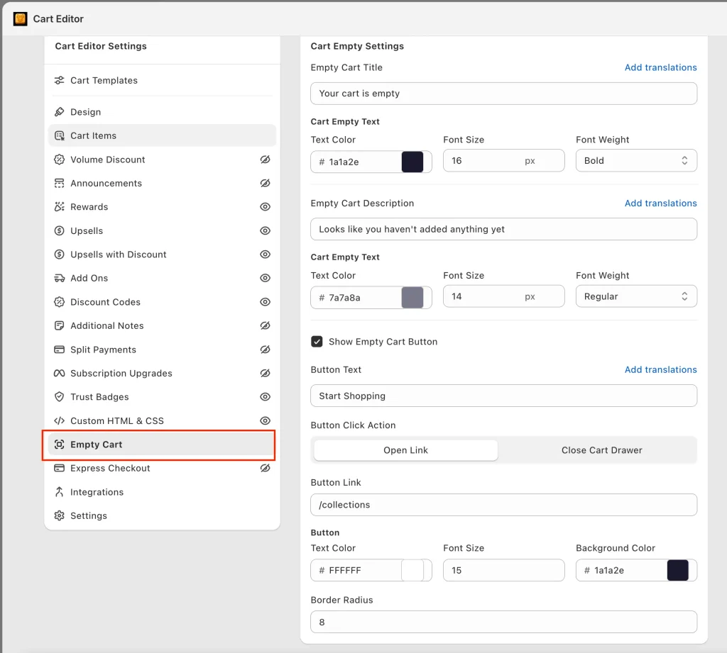Click the Announcements icon in sidebar

pyautogui.click(x=60, y=184)
